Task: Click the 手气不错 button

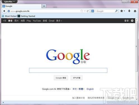Action: coord(76,78)
